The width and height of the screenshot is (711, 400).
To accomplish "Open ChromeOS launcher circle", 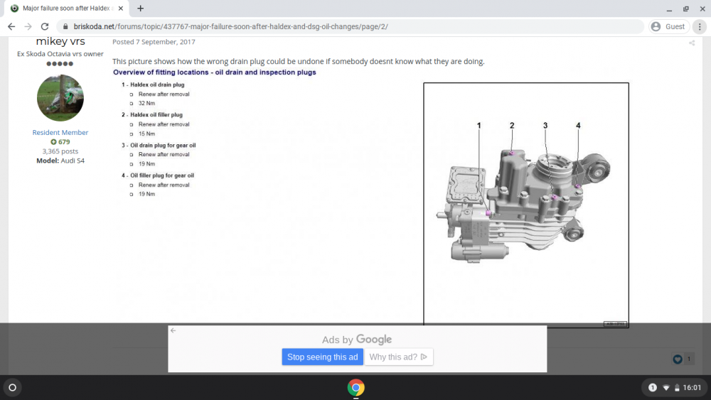I will click(x=13, y=388).
